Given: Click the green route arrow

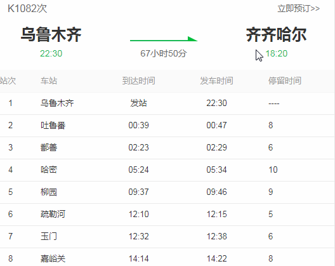Looking at the screenshot, I should click(x=164, y=39).
